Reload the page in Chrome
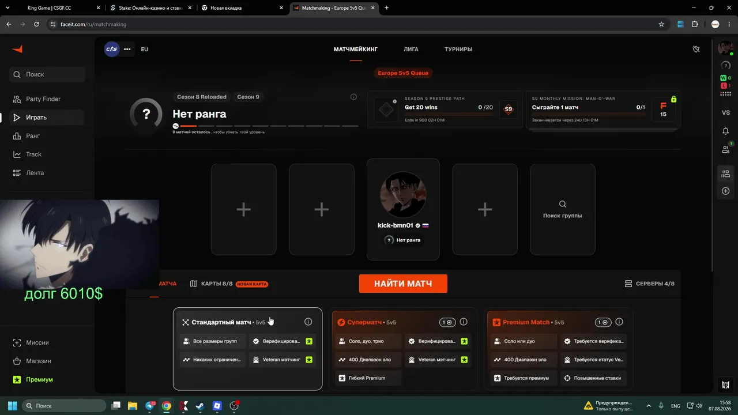Viewport: 738px width, 415px height. point(36,24)
